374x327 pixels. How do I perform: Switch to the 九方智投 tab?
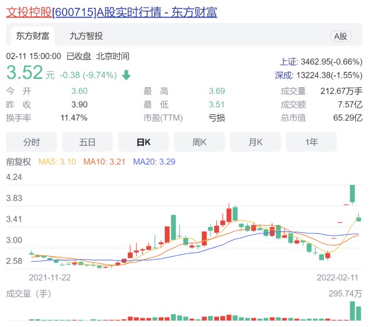click(x=86, y=36)
